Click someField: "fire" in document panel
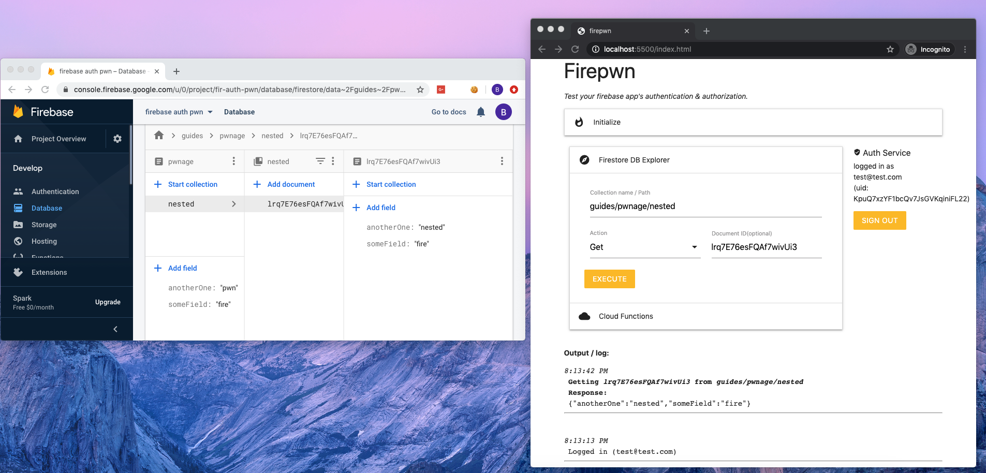 tap(398, 244)
